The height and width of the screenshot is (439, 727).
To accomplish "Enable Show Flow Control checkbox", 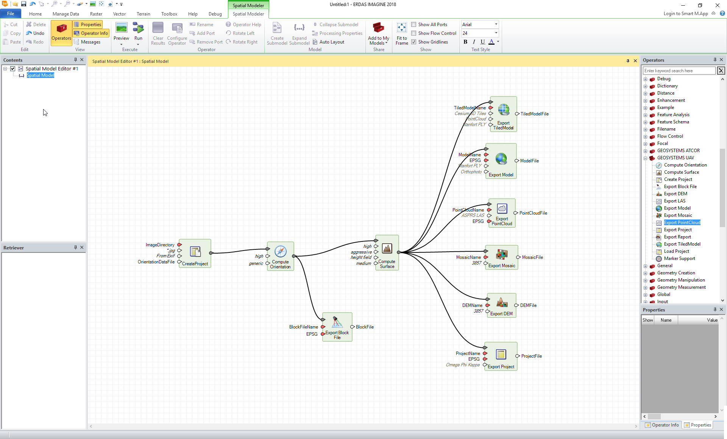I will coord(414,33).
